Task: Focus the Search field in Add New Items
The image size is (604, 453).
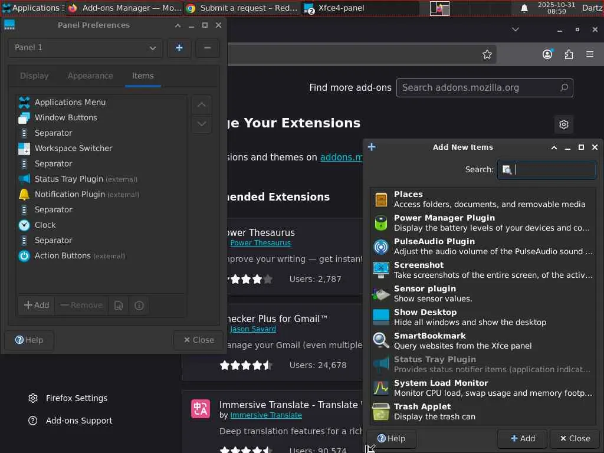Action: click(546, 170)
